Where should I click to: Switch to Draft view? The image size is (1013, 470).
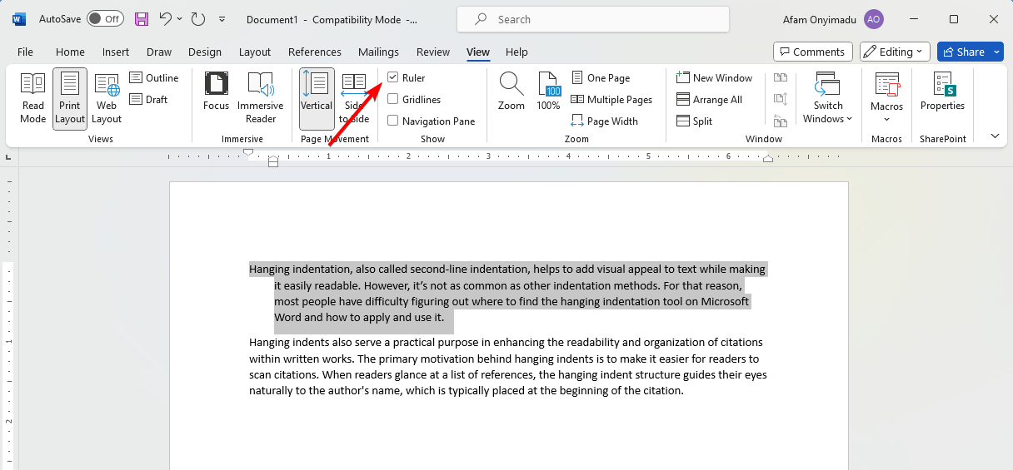point(149,100)
